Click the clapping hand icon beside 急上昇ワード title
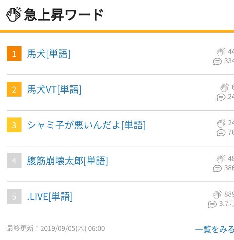Viewport: 234px width, 240px height. coord(14,15)
